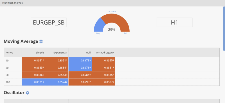This screenshot has width=225, height=103.
Task: Click the Technical analysis panel title
Action: click(x=12, y=3)
